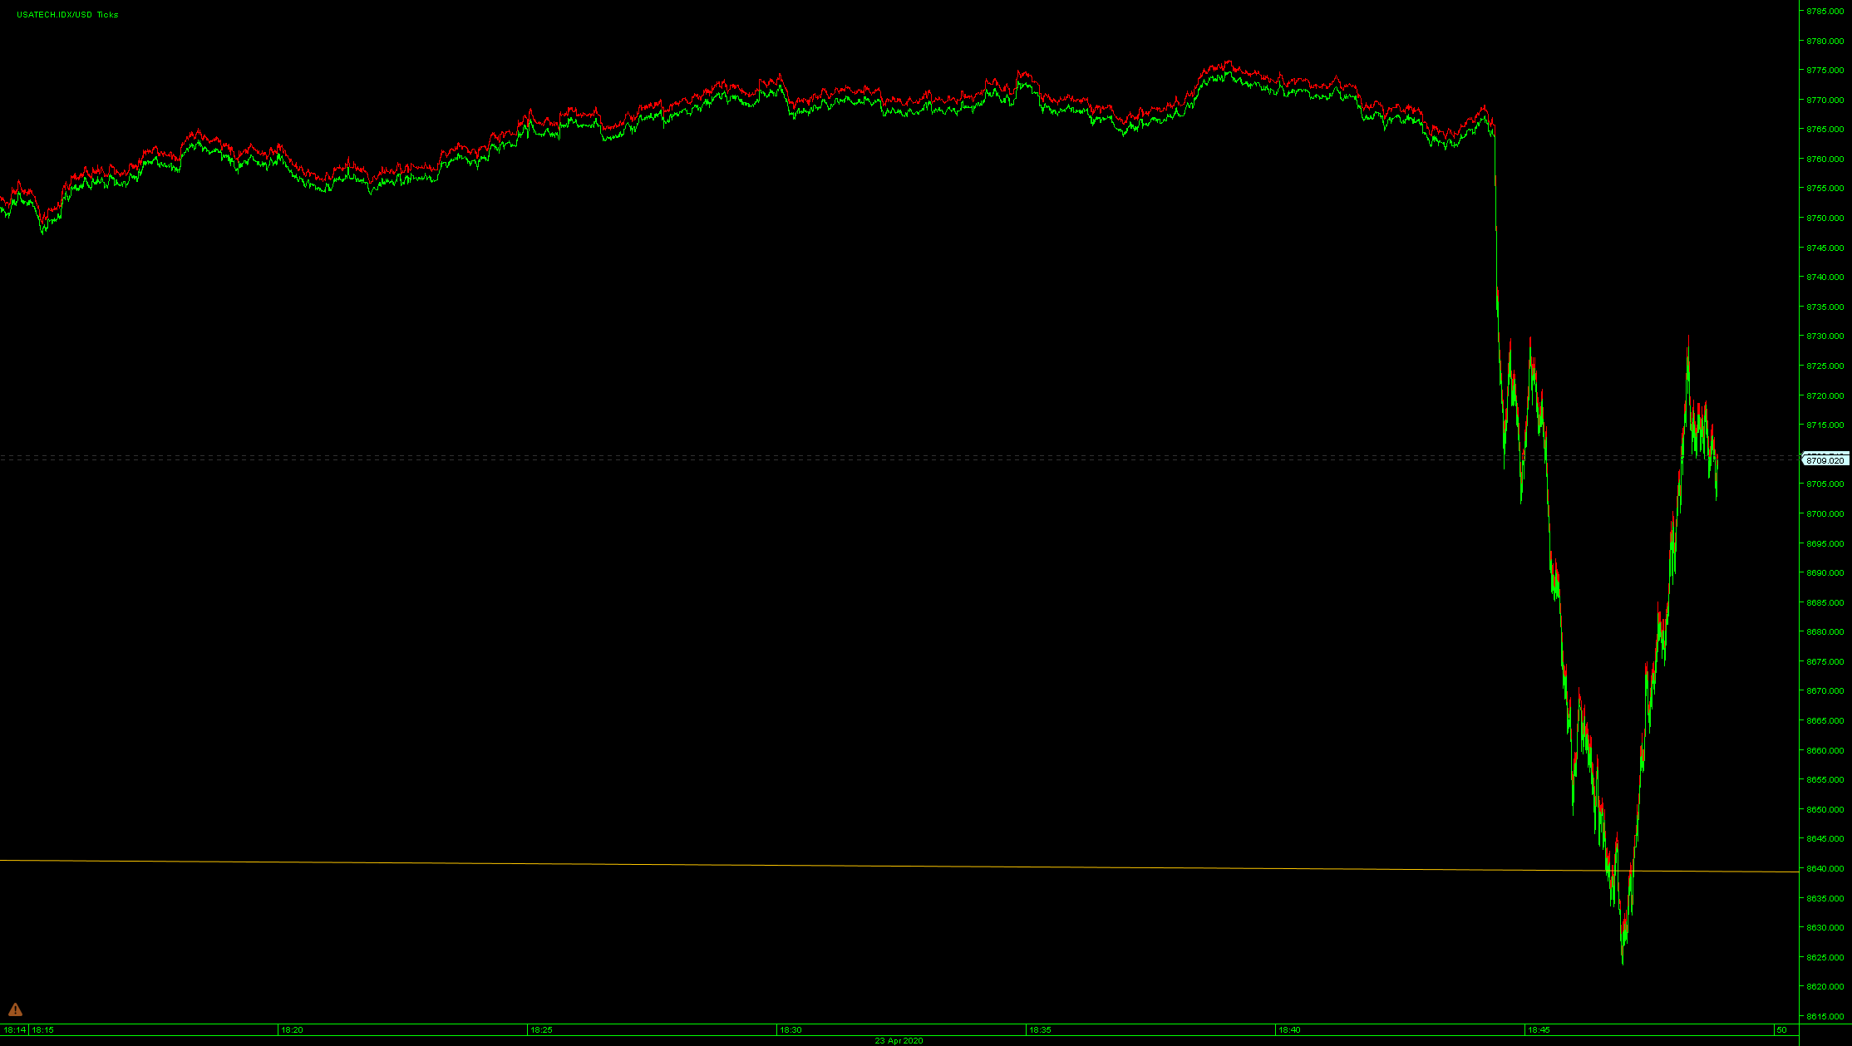
Task: Click the 18:25 time axis segment
Action: pyautogui.click(x=541, y=1030)
